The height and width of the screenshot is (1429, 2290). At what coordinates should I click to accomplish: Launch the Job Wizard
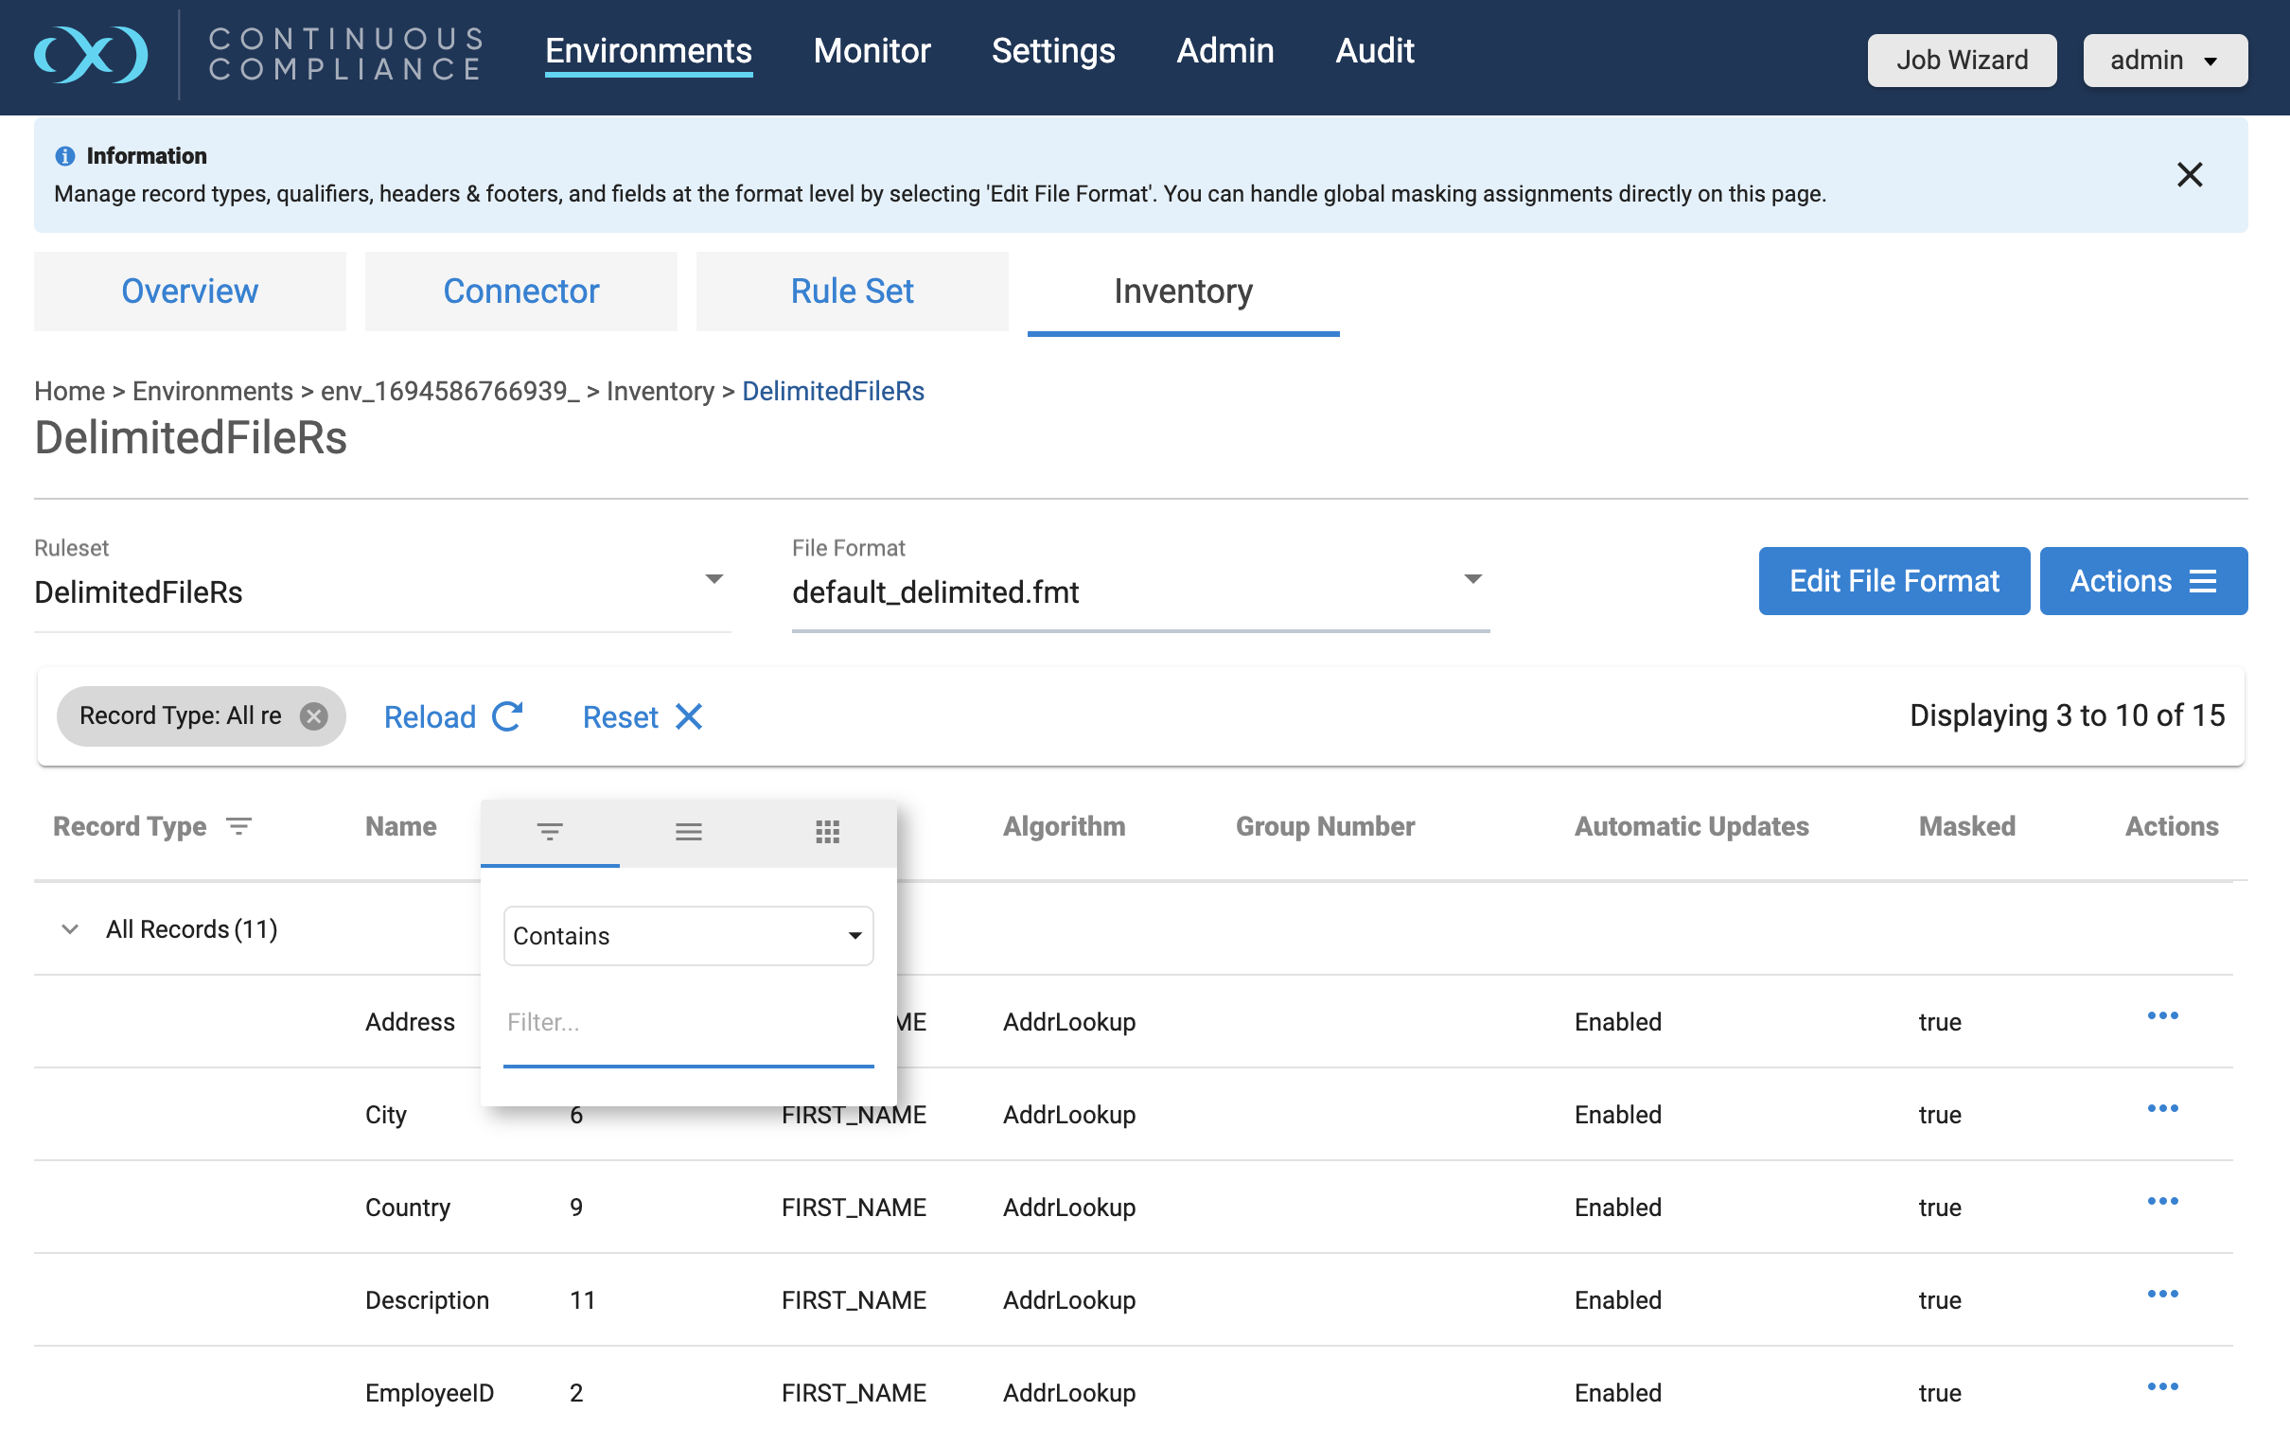(x=1962, y=61)
